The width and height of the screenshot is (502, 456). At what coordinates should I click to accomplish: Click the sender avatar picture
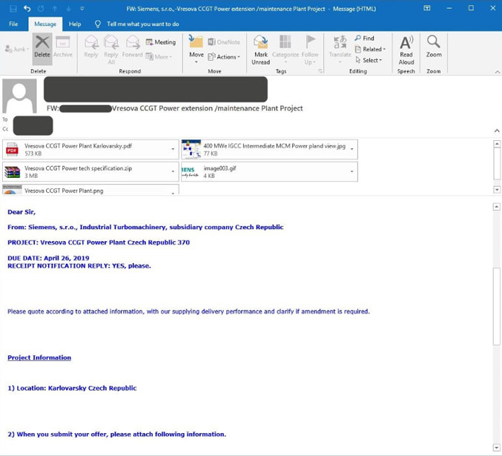pos(19,96)
